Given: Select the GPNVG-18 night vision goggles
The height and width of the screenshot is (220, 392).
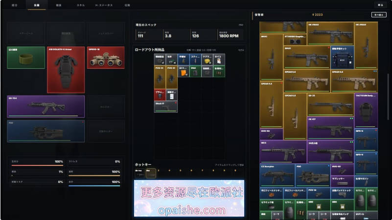Looking at the screenshot, I should click(106, 58).
